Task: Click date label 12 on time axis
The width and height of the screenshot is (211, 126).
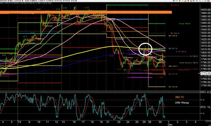Action: [x=56, y=122]
